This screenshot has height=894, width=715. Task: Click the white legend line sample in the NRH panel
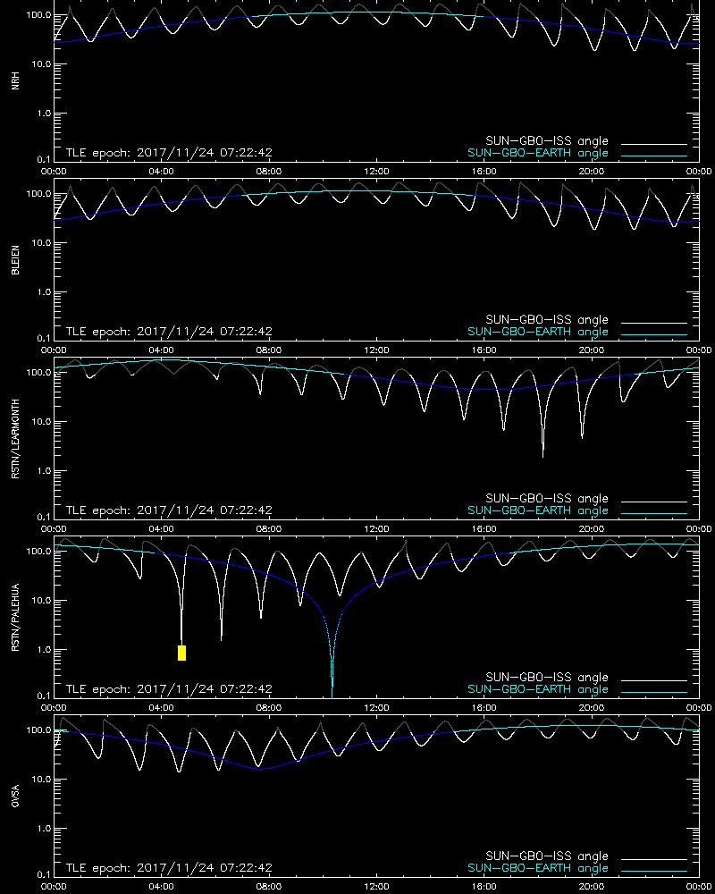point(654,144)
